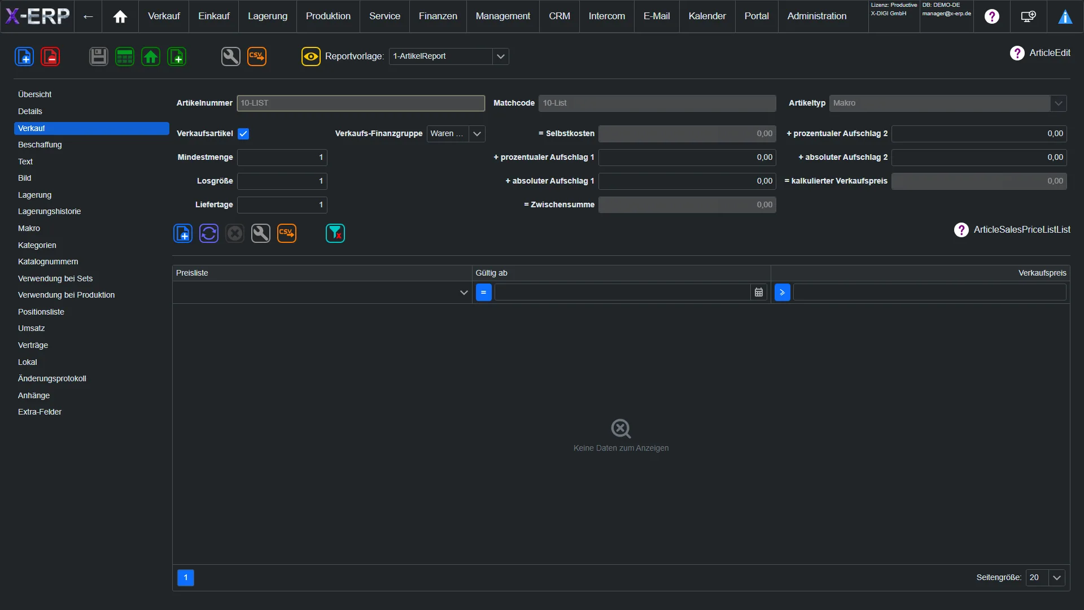Open the Lagerung menu
Screen dimensions: 1084x610
[268, 16]
